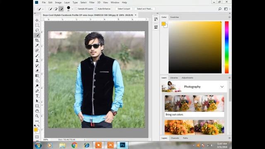Image resolution: width=265 pixels, height=149 pixels.
Task: Open the Color panel options menu
Action: click(229, 17)
